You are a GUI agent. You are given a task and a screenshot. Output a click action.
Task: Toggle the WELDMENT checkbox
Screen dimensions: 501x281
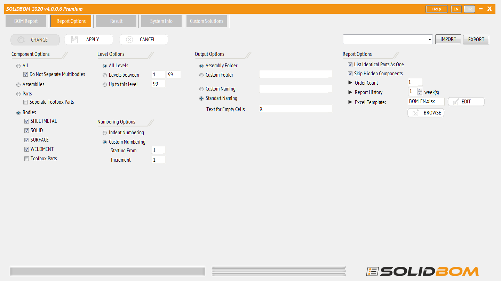point(26,149)
